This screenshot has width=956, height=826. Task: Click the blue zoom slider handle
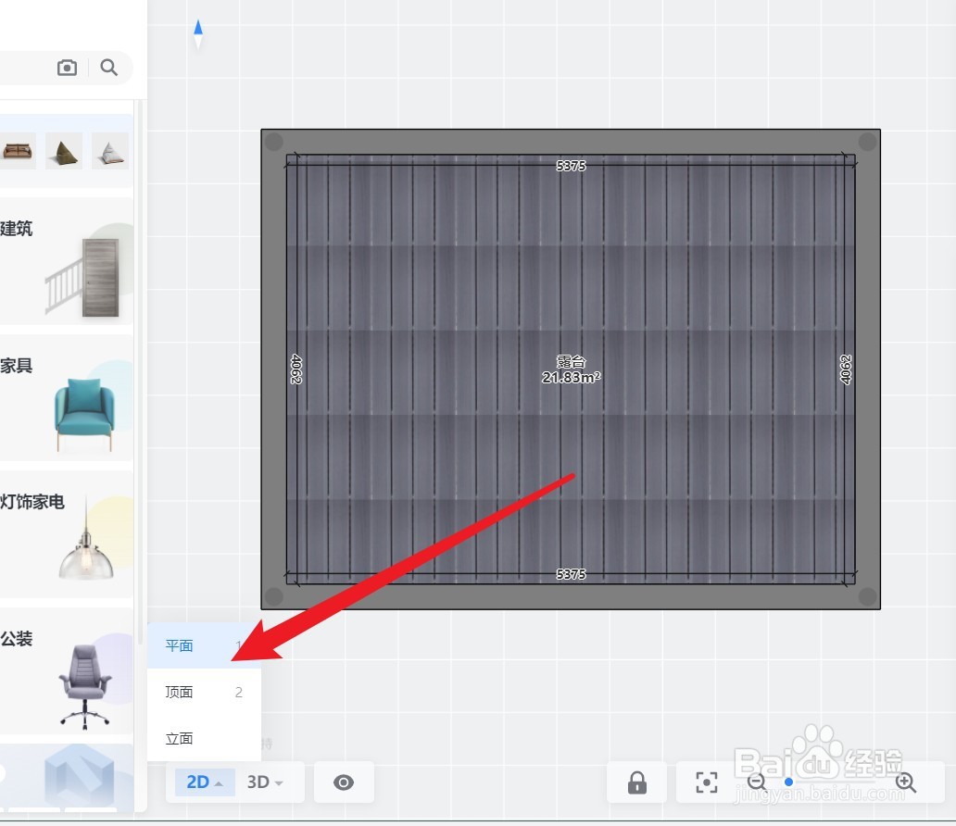789,782
